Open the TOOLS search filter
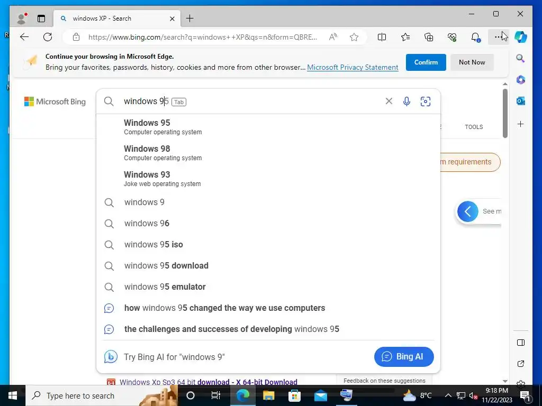542x406 pixels. pyautogui.click(x=474, y=127)
